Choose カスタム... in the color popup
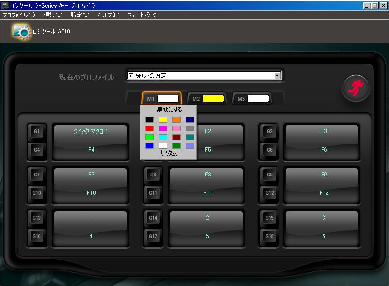 169,153
